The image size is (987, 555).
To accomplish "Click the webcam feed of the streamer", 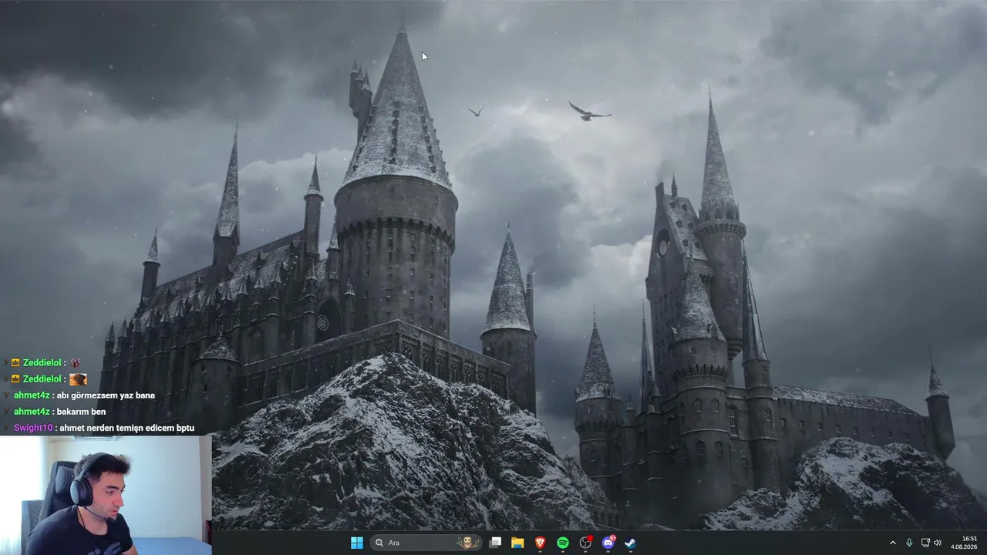I will (x=106, y=496).
